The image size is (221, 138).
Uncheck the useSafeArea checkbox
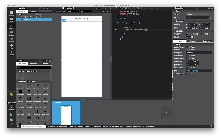point(187,74)
